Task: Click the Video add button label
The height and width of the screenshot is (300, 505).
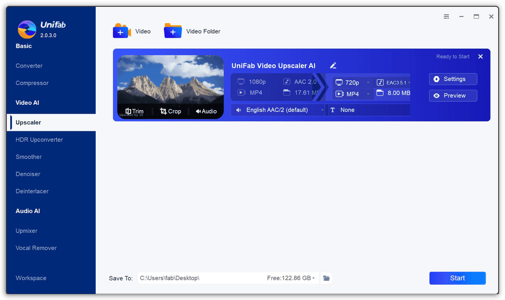Action: point(143,31)
